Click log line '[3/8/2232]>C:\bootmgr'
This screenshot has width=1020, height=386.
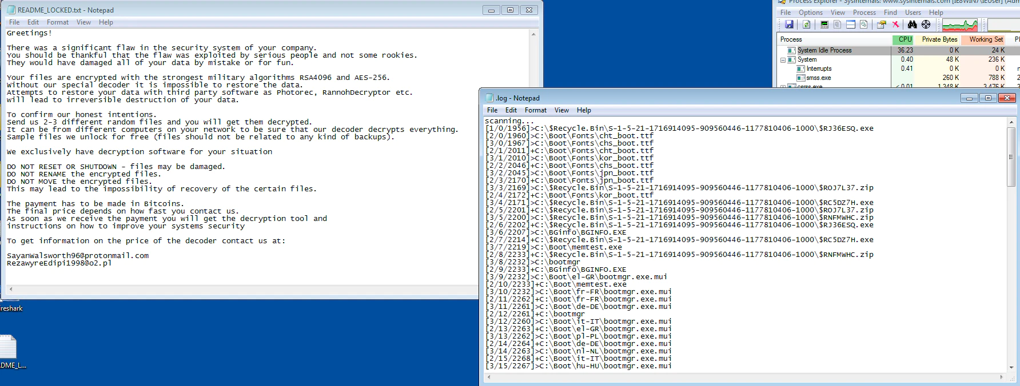[x=532, y=262]
